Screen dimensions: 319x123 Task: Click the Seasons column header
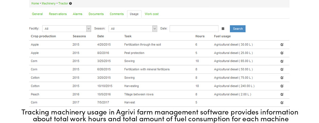[79, 36]
